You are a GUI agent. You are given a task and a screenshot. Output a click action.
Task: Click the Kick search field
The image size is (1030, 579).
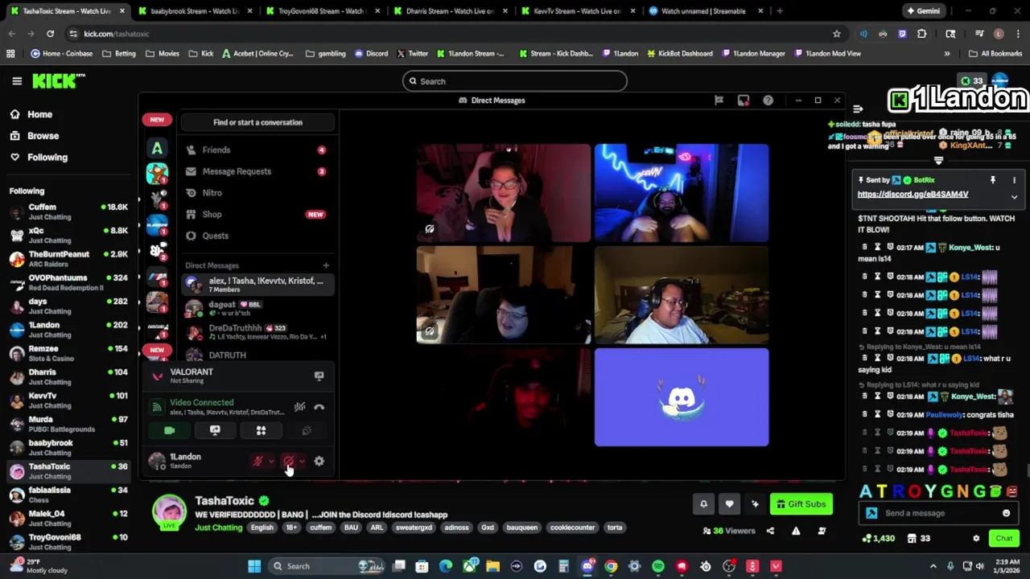point(515,81)
